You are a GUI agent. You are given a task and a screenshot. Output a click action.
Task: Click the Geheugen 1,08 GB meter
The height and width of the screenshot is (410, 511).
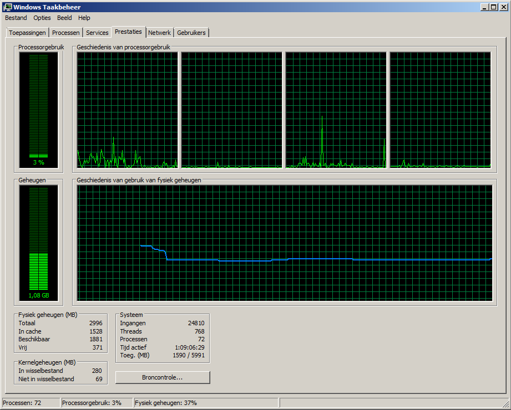(38, 243)
